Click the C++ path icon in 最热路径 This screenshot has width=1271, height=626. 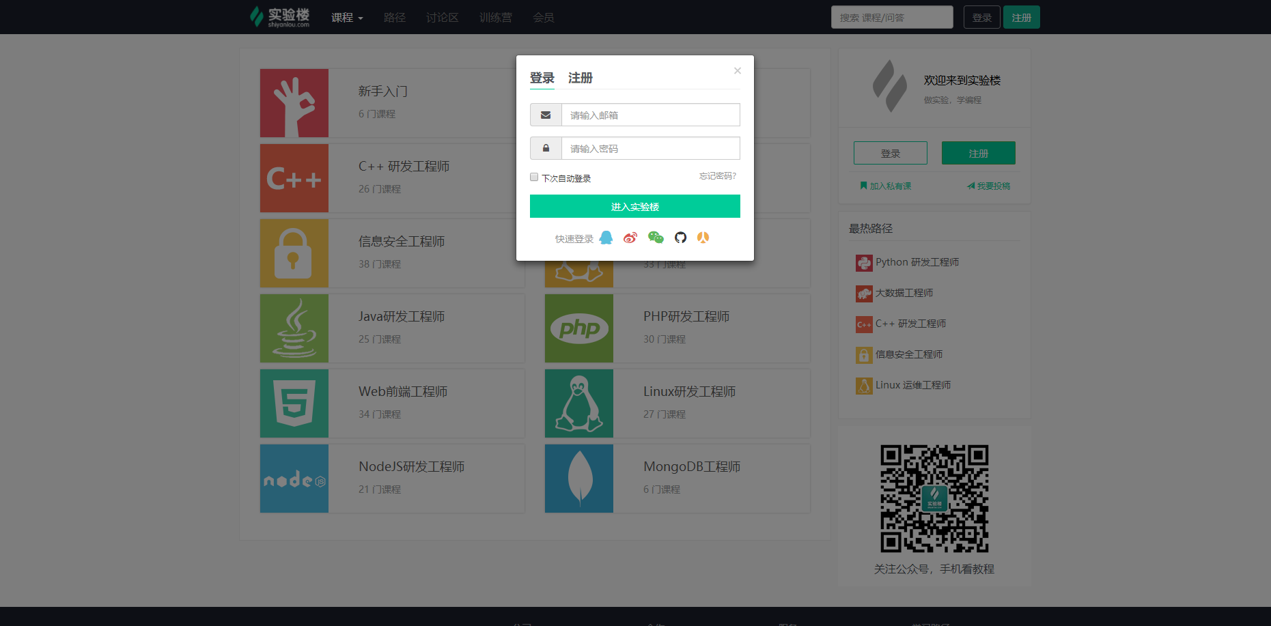pos(863,324)
